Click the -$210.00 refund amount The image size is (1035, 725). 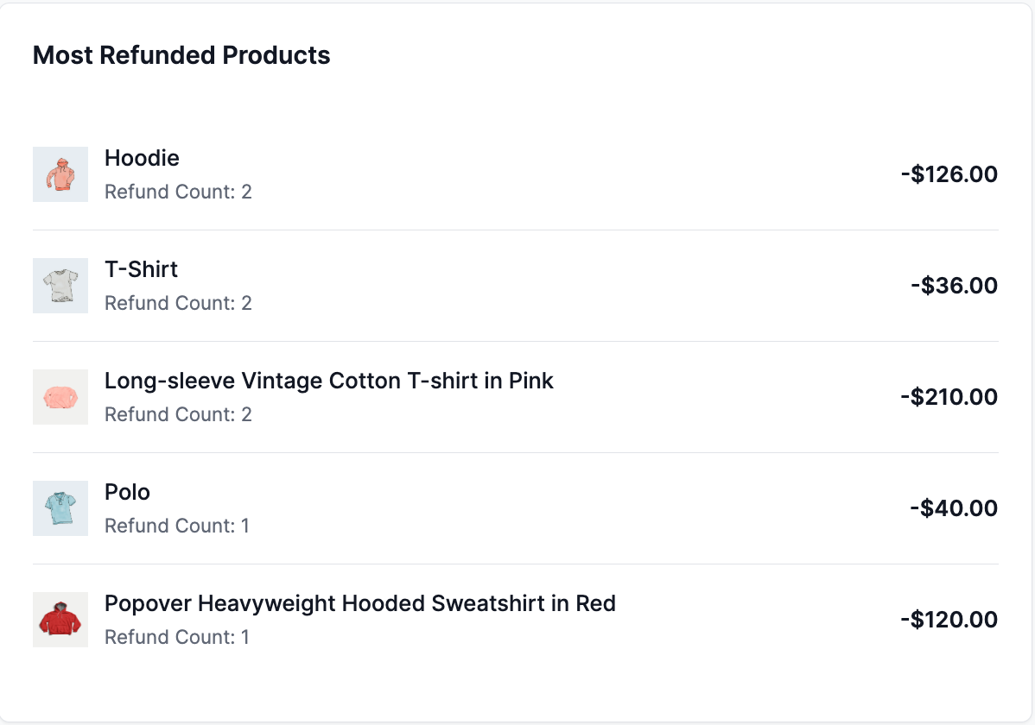pyautogui.click(x=949, y=396)
